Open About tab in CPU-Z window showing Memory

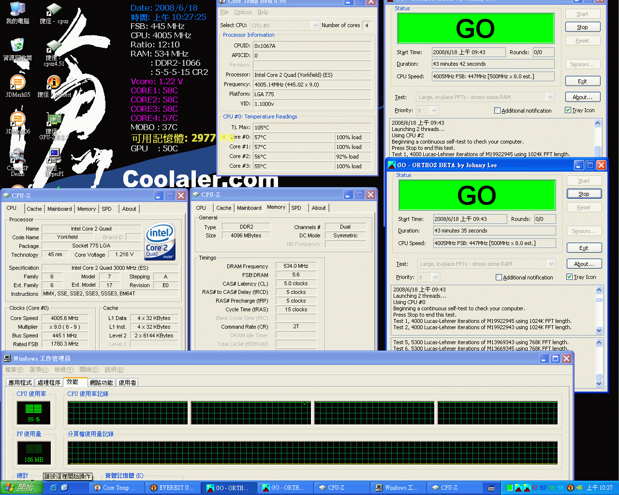point(319,208)
